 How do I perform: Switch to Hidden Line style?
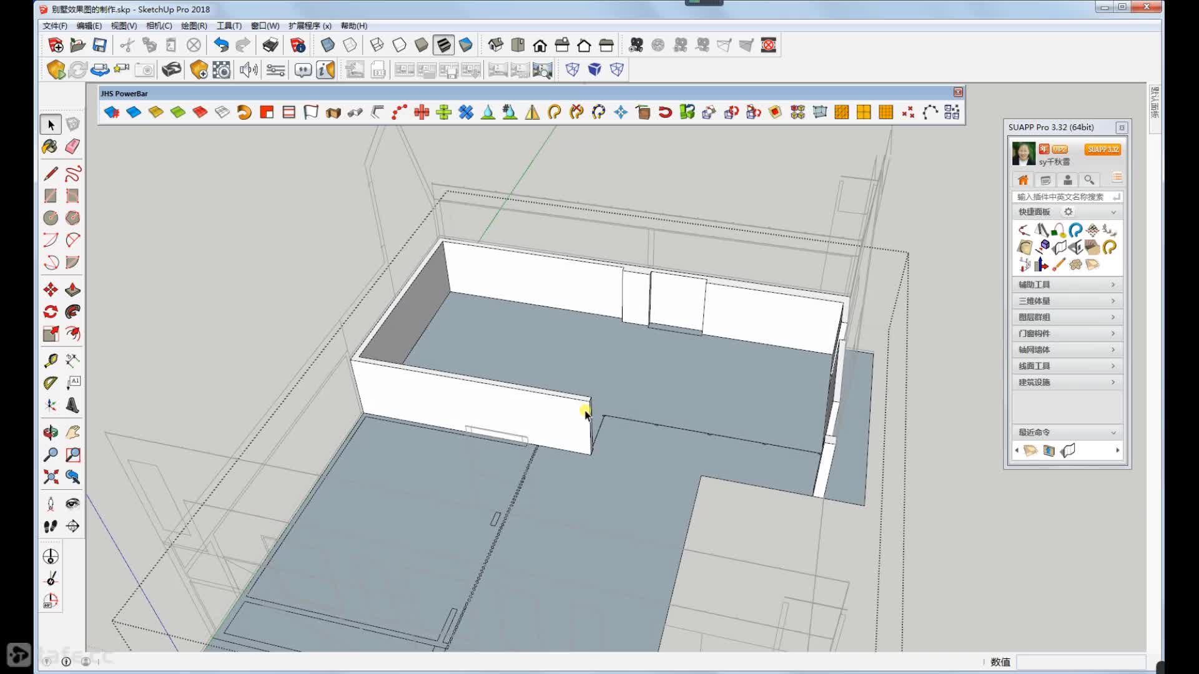pos(399,45)
